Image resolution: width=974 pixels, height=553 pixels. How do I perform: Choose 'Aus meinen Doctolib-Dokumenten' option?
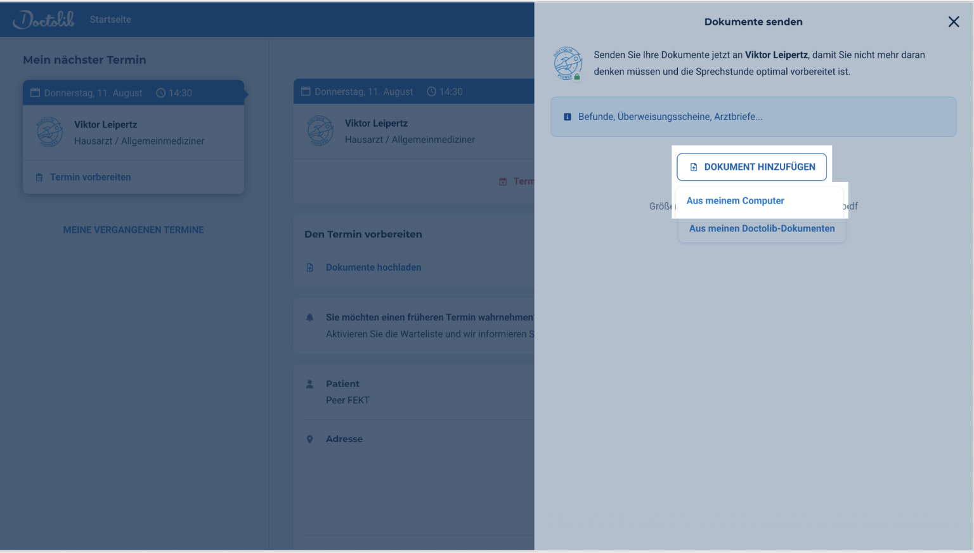(762, 229)
